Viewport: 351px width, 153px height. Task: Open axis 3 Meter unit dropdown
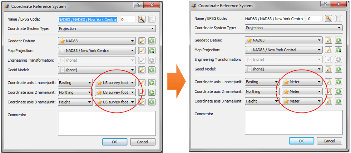(302, 101)
